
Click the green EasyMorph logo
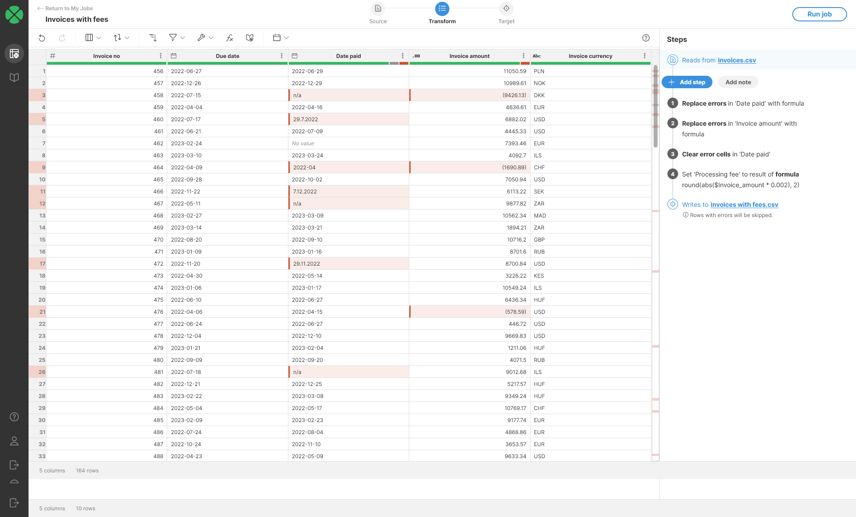14,14
